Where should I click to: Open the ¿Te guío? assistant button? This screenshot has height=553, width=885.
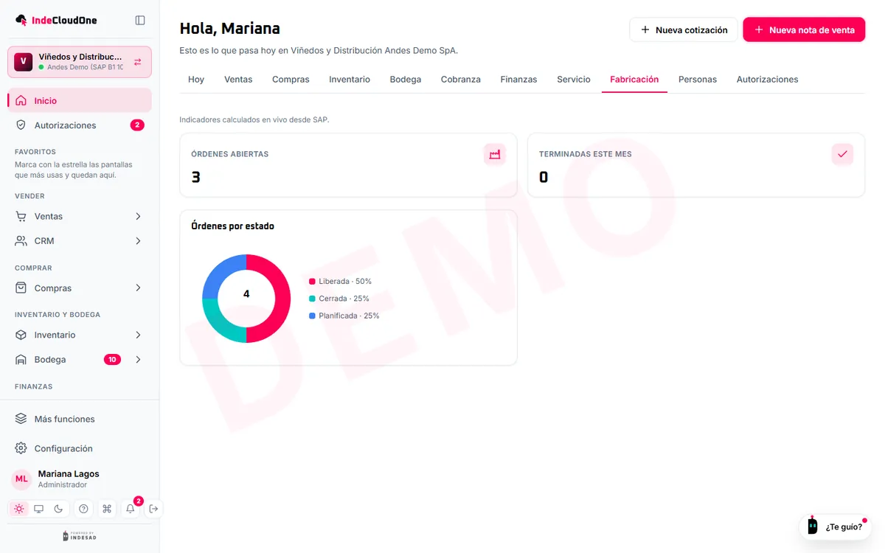coord(836,526)
